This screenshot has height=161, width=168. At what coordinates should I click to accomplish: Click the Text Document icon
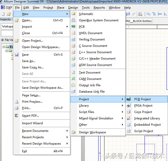(x=73, y=72)
